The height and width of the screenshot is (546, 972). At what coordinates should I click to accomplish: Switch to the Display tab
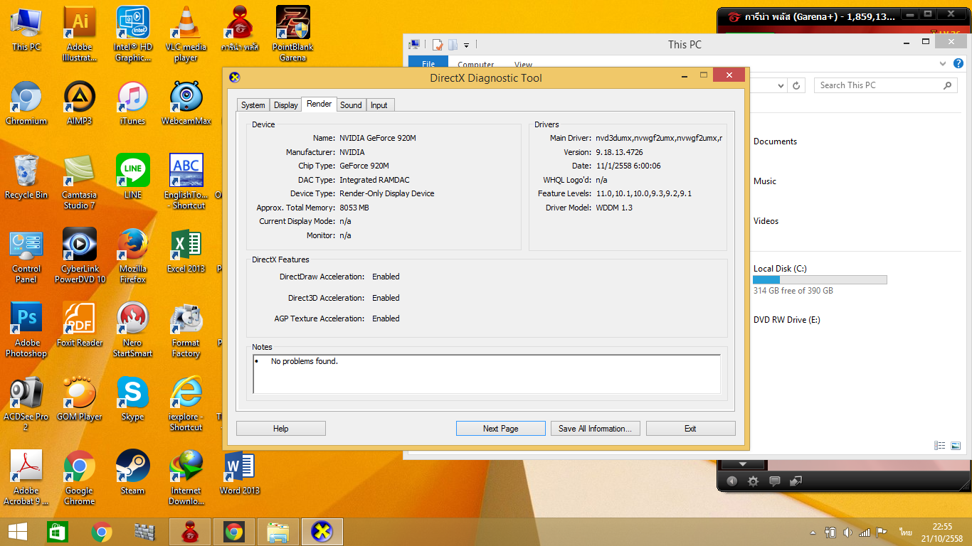coord(286,105)
